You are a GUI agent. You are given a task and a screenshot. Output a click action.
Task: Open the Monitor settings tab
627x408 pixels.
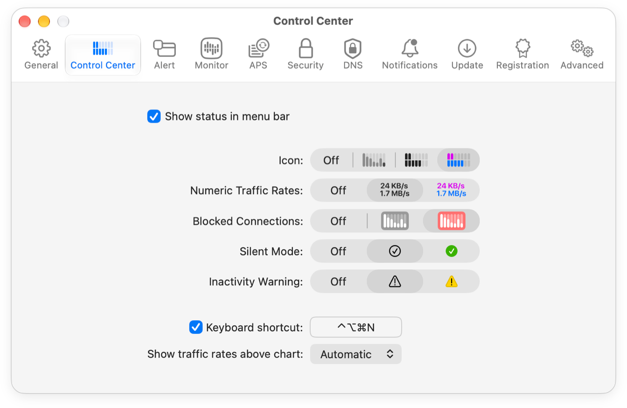(211, 55)
